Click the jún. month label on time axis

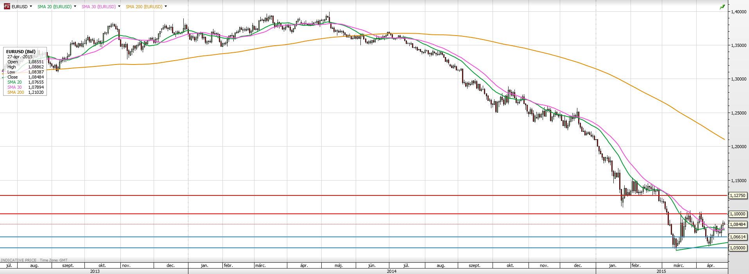coord(372,265)
